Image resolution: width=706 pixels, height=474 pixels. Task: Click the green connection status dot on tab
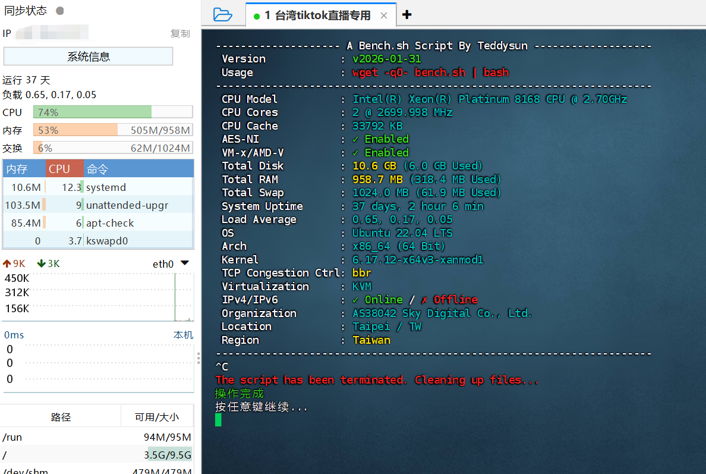pos(256,15)
